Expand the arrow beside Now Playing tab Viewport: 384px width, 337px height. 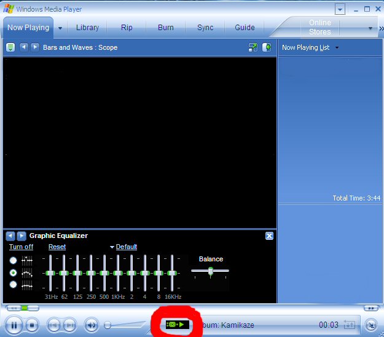point(60,28)
